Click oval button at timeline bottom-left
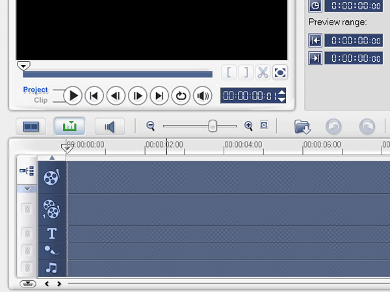The width and height of the screenshot is (390, 292). pyautogui.click(x=28, y=284)
